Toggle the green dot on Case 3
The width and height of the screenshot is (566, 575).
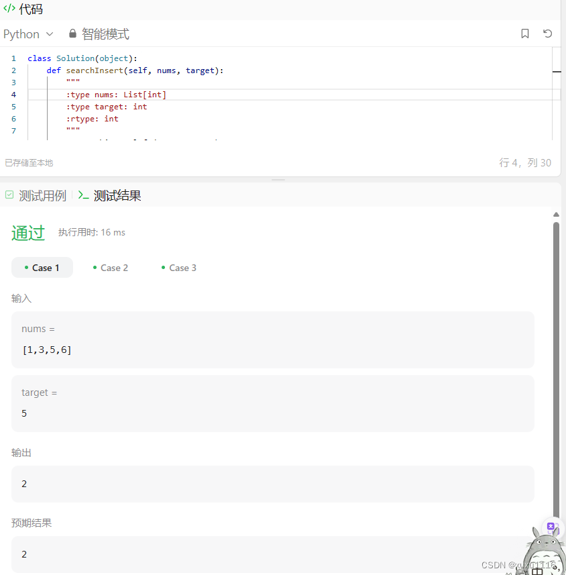(162, 267)
